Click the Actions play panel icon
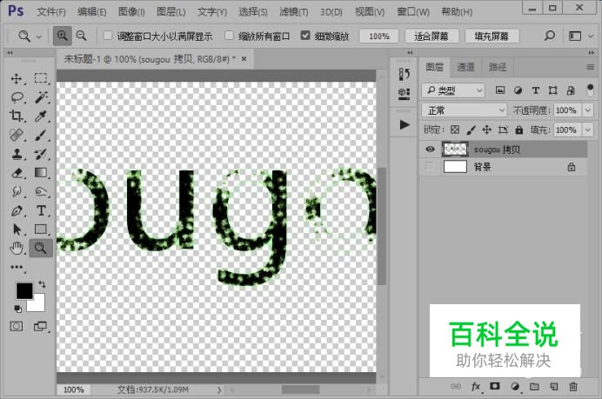 tap(404, 125)
